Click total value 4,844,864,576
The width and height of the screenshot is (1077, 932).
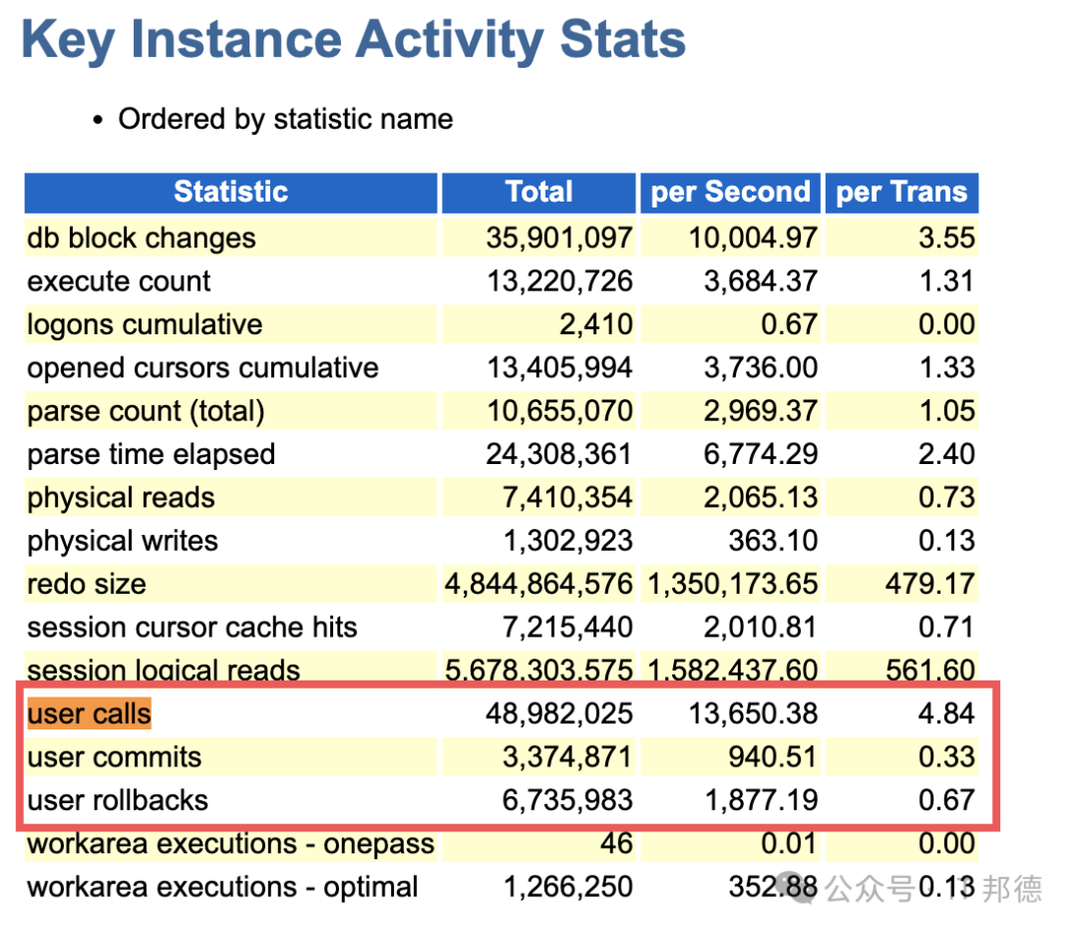538,585
